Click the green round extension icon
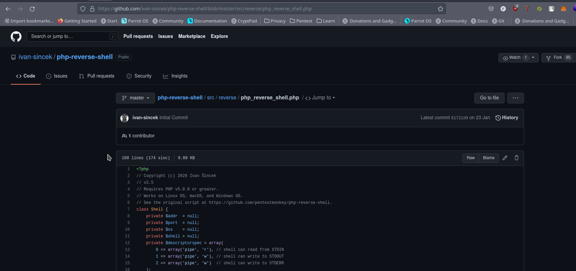The image size is (576, 271). (539, 9)
